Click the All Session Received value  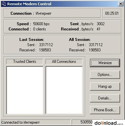95,50
